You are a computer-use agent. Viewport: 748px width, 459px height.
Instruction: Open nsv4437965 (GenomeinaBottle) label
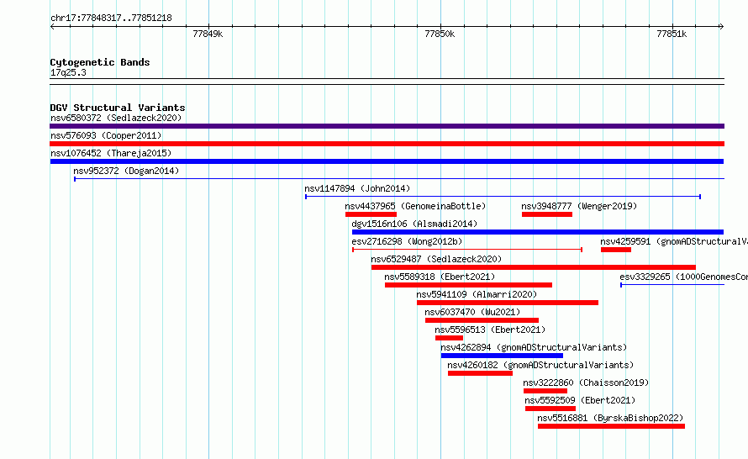pos(415,206)
